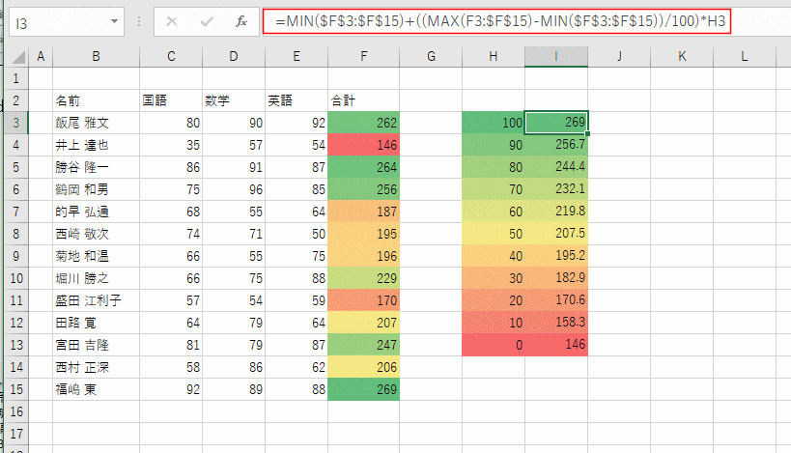
Task: Click cell H3 containing 100
Action: [494, 123]
